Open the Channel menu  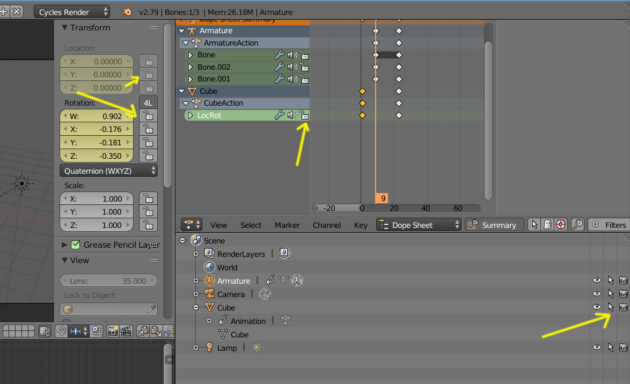click(x=327, y=225)
